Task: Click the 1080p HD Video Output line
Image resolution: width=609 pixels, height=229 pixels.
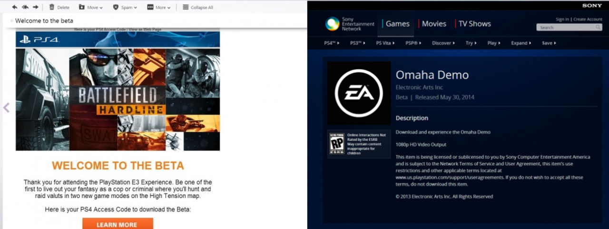Action: 421,144
